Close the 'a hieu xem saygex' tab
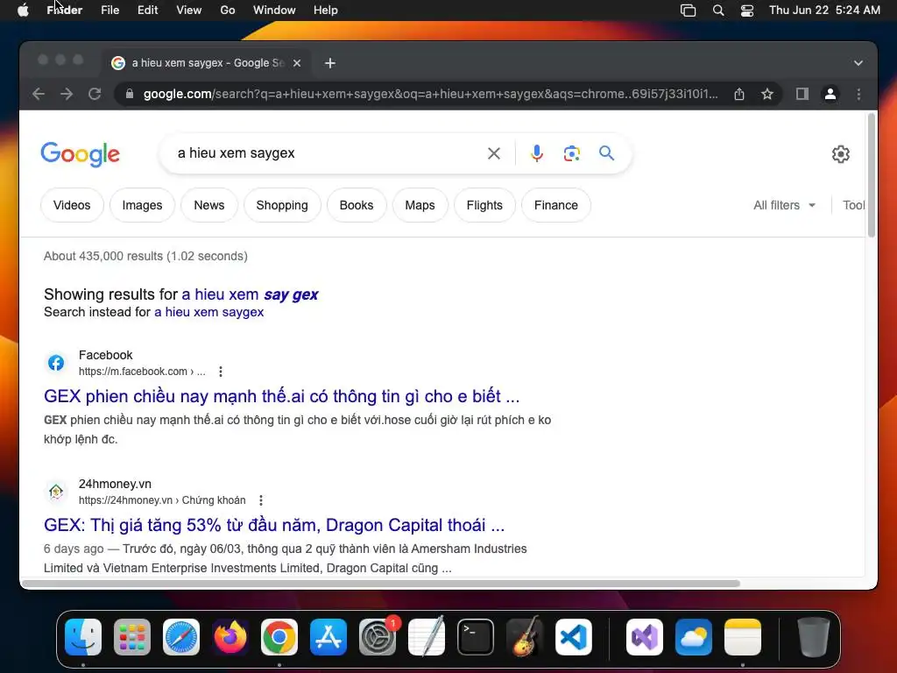 [297, 63]
